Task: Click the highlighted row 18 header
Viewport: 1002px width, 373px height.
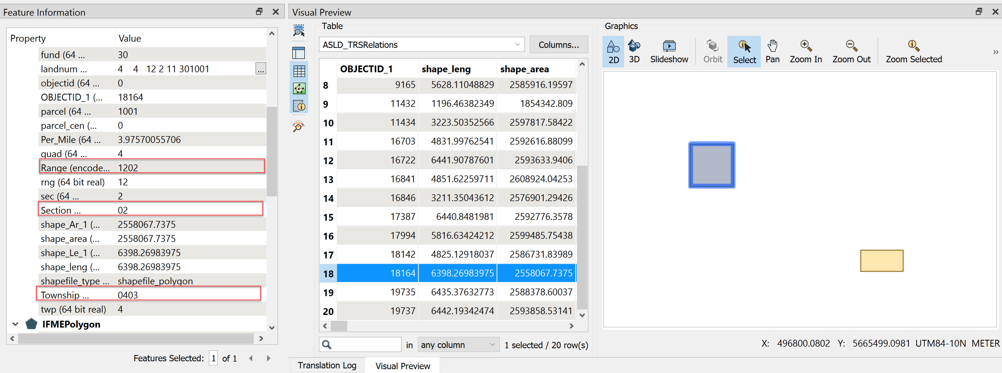Action: 328,274
